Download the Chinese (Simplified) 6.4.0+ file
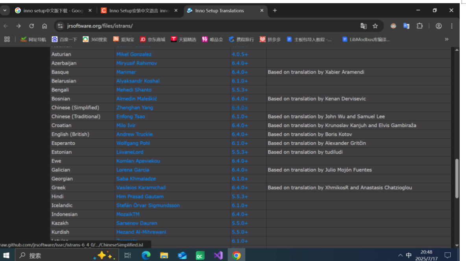466x261 pixels. coord(240,108)
